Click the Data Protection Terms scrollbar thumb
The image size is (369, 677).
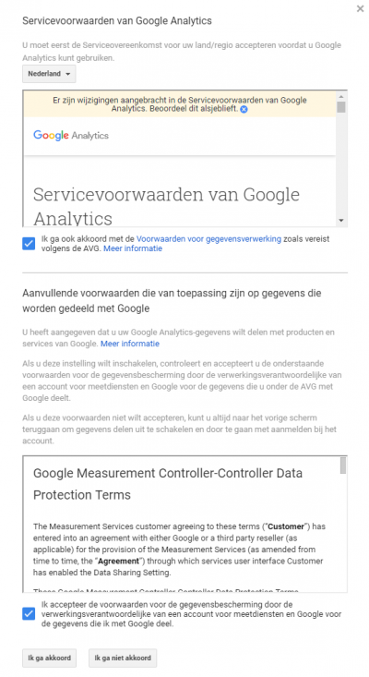tap(343, 465)
